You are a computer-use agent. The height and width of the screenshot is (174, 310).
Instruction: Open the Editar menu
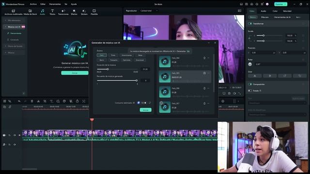[x=43, y=4]
